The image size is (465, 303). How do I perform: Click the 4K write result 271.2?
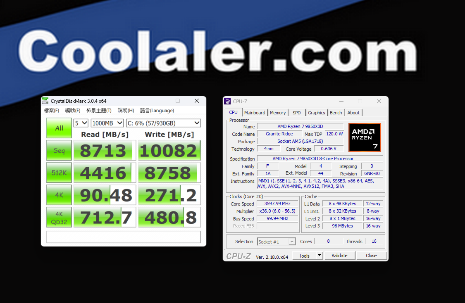169,195
